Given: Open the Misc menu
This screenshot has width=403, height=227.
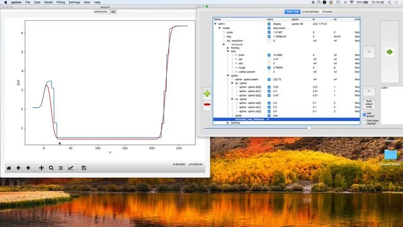Looking at the screenshot, I should point(87,3).
